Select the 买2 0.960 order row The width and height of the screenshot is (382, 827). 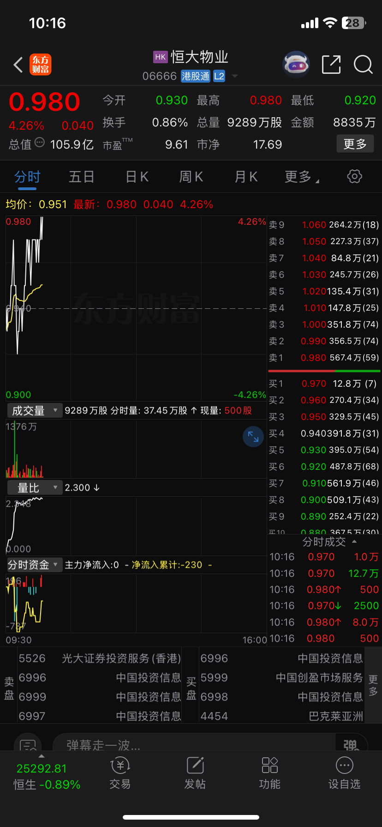coord(324,400)
